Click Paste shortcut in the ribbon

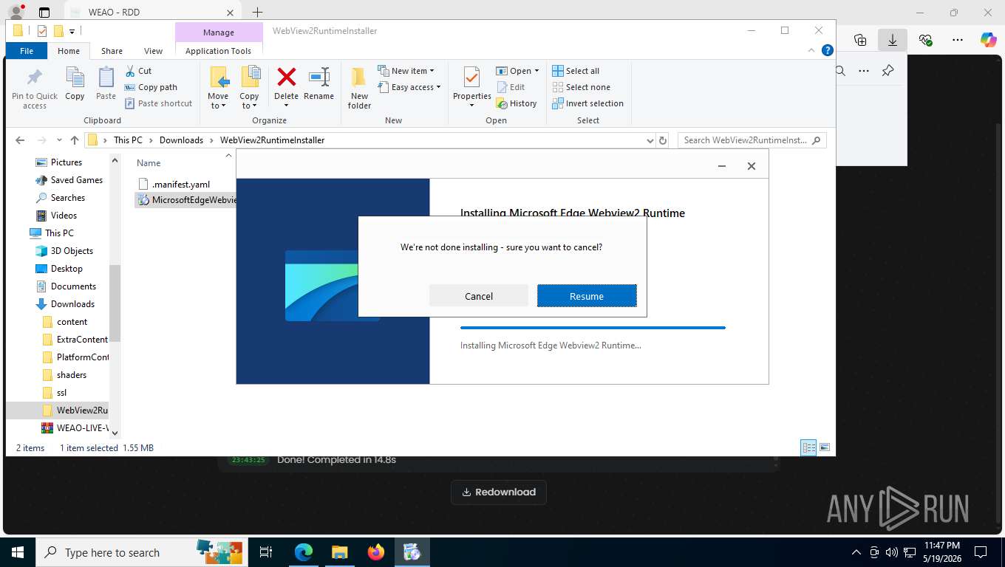[x=158, y=103]
